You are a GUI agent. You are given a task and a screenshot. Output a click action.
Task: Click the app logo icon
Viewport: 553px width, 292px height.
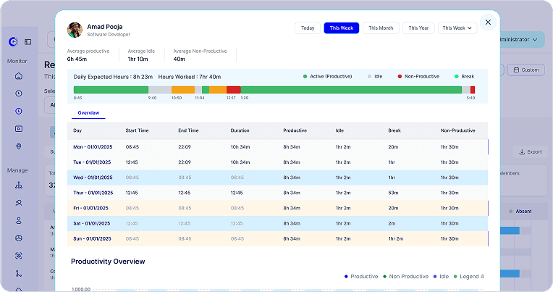click(x=13, y=42)
